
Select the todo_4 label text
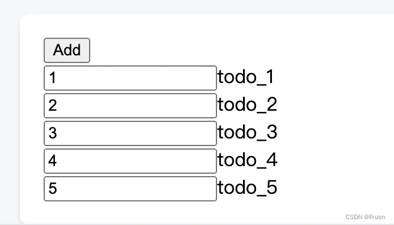pyautogui.click(x=248, y=160)
